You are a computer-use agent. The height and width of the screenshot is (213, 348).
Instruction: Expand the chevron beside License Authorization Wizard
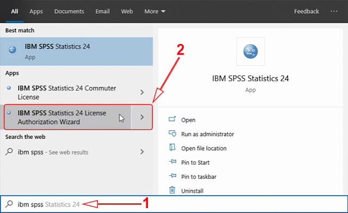(x=142, y=117)
